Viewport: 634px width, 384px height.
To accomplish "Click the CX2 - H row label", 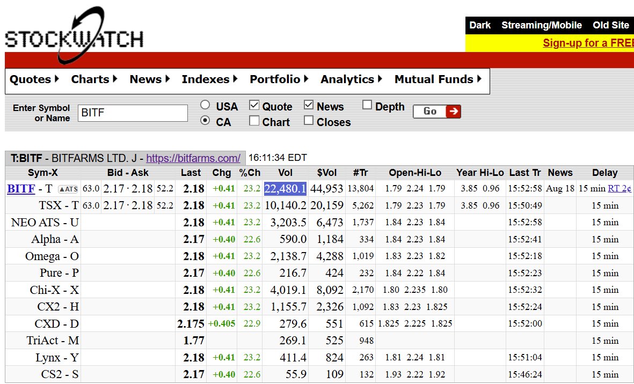I will tap(58, 307).
